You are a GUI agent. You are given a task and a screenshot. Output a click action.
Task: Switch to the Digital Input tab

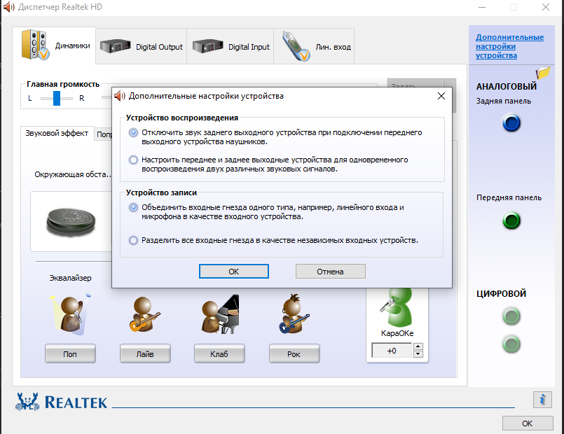coord(231,46)
